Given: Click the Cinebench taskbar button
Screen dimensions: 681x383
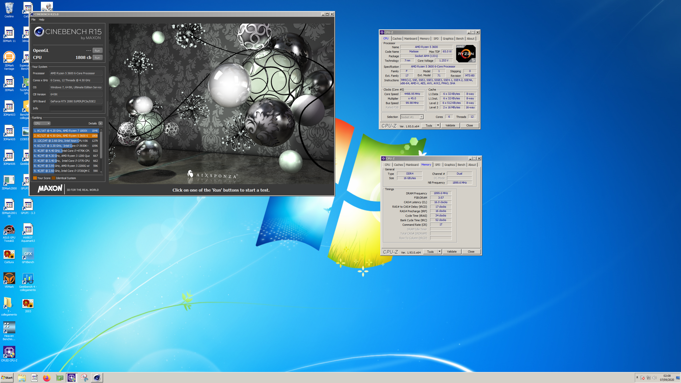Looking at the screenshot, I should click(97, 378).
